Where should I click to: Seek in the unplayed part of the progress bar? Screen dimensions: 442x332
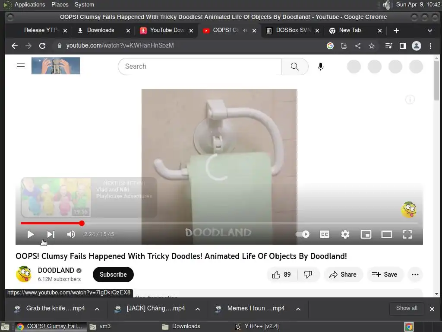pos(251,223)
